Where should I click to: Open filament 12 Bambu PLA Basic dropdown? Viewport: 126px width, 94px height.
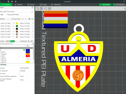pos(25,37)
